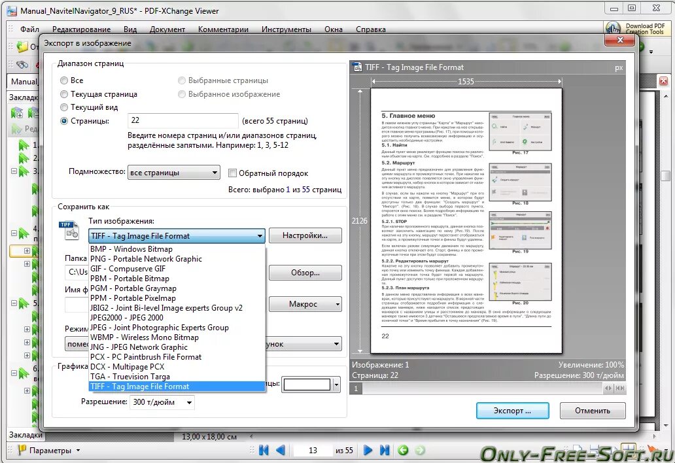This screenshot has height=463, width=675.
Task: Open the Комментарии menu
Action: [x=223, y=29]
